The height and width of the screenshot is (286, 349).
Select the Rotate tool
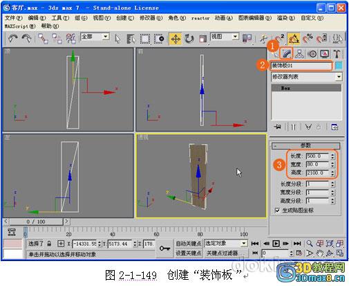(x=189, y=39)
